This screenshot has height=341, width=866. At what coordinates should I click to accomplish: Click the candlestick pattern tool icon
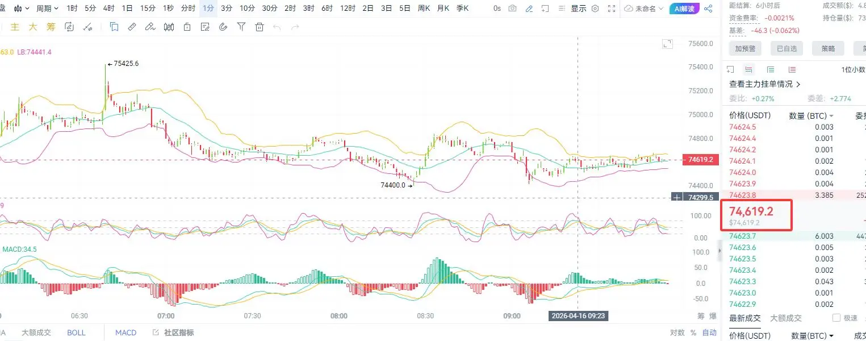169,27
